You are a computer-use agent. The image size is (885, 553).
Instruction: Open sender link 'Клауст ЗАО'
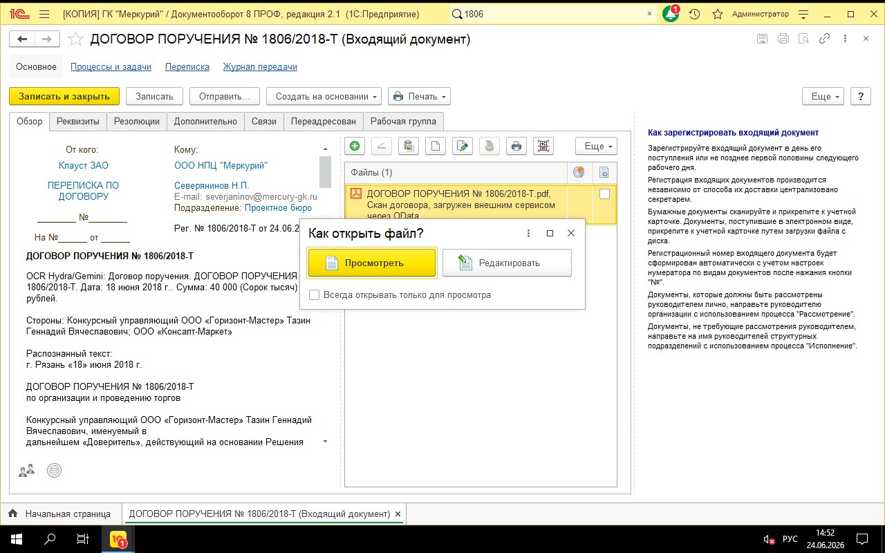point(84,166)
